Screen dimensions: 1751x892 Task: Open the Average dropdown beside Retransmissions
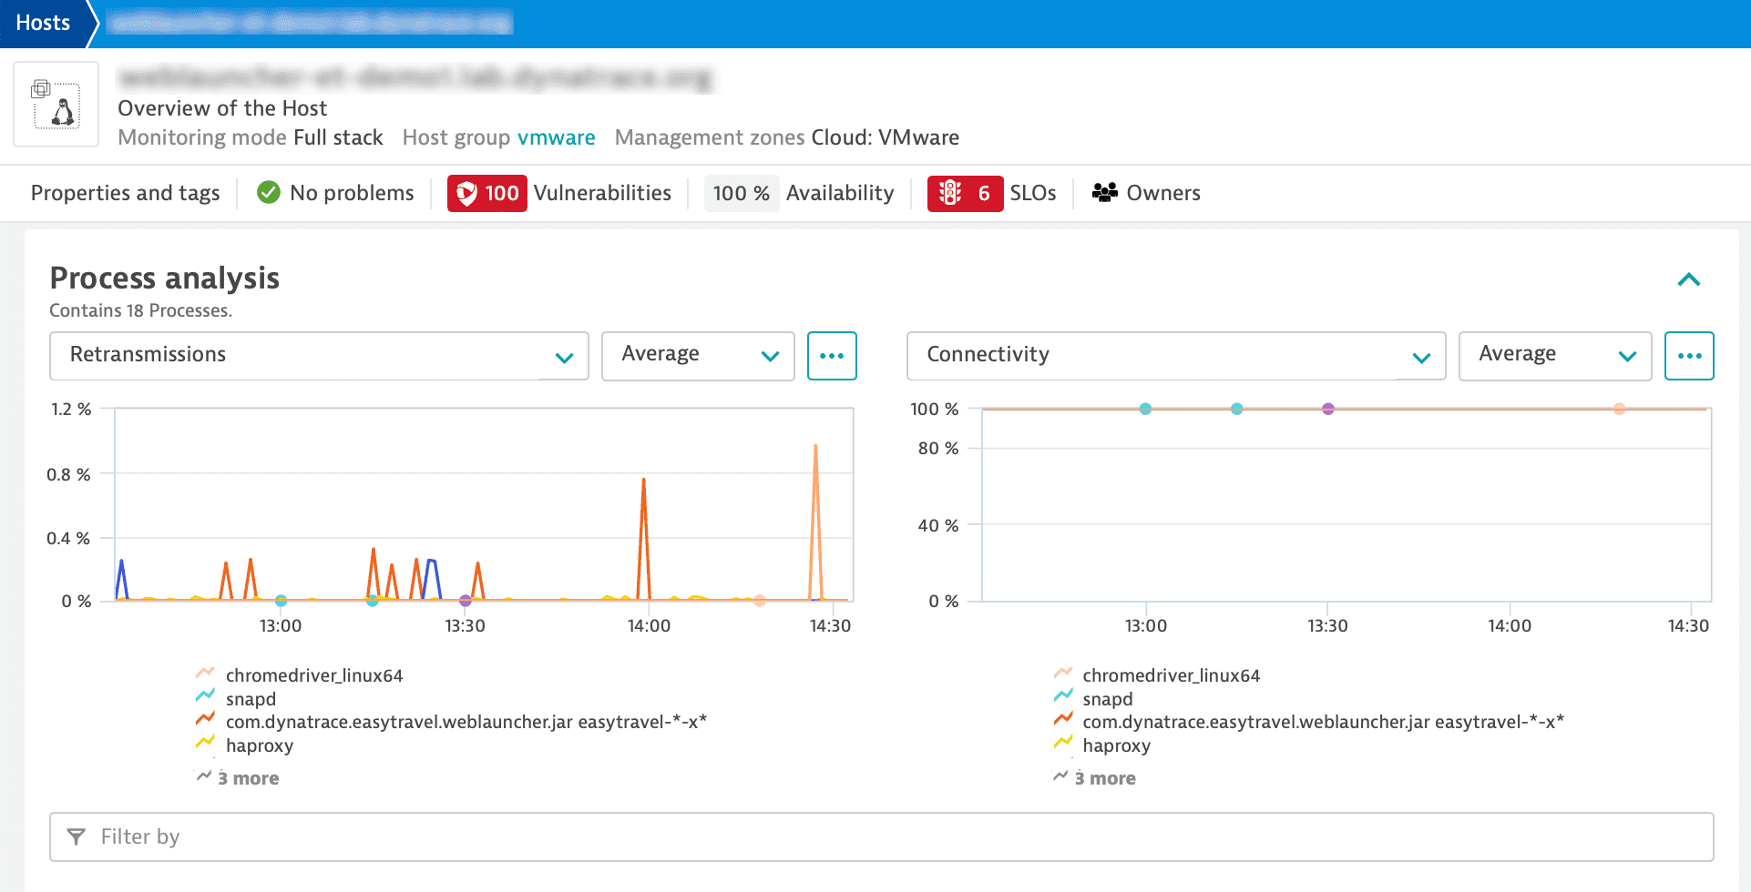pos(698,356)
